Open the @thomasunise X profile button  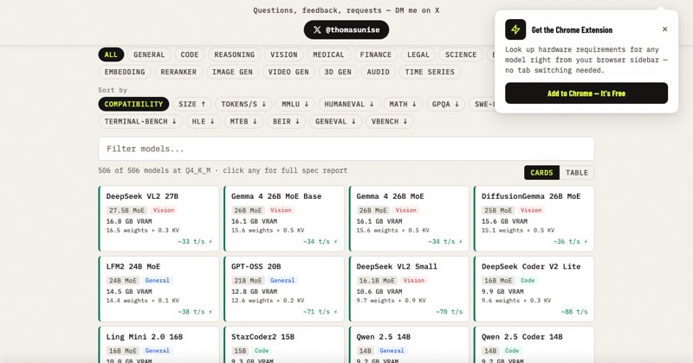[x=346, y=30]
